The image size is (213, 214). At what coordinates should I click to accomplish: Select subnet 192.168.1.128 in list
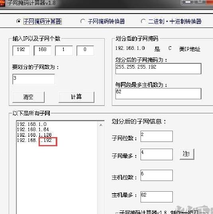coord(34,135)
